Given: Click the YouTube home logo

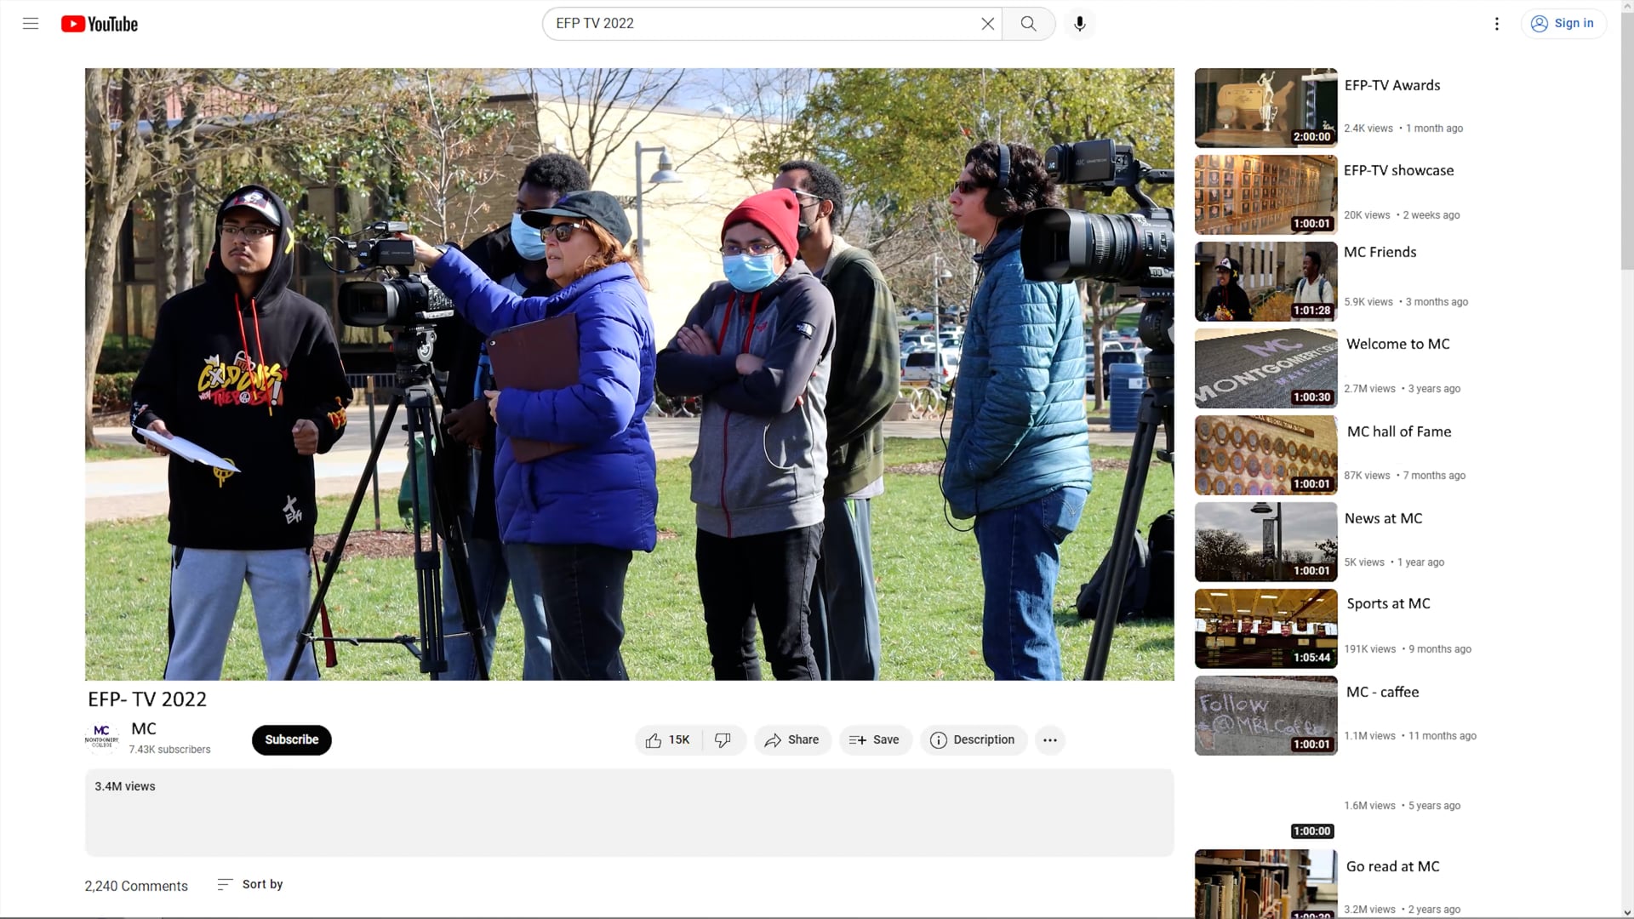Looking at the screenshot, I should [x=100, y=24].
